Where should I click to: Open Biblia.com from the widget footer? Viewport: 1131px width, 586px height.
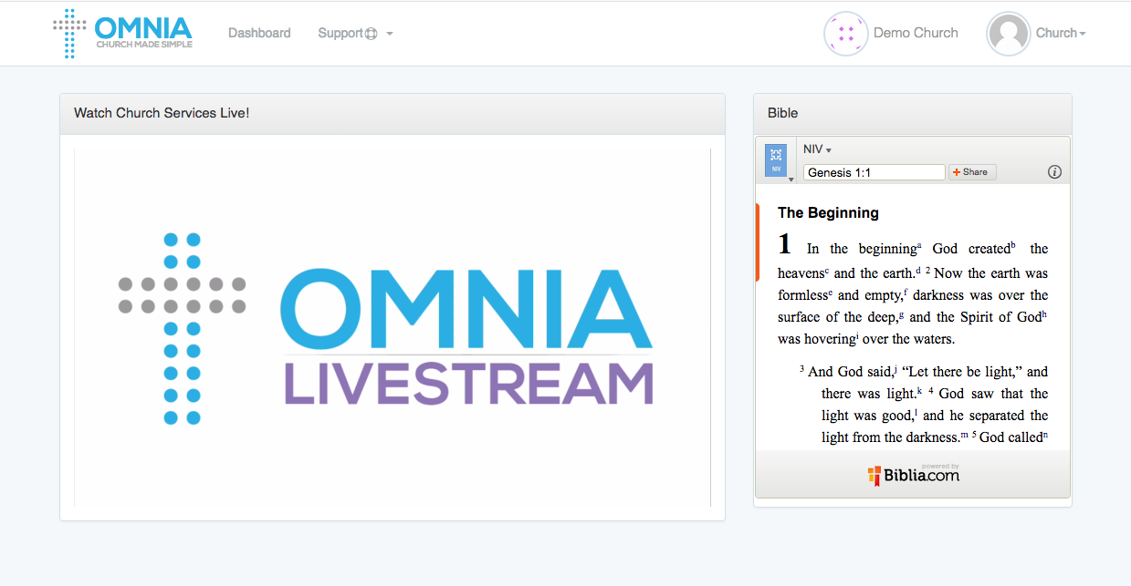tap(916, 474)
